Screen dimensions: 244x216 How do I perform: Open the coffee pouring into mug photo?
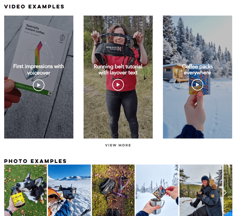point(157,190)
